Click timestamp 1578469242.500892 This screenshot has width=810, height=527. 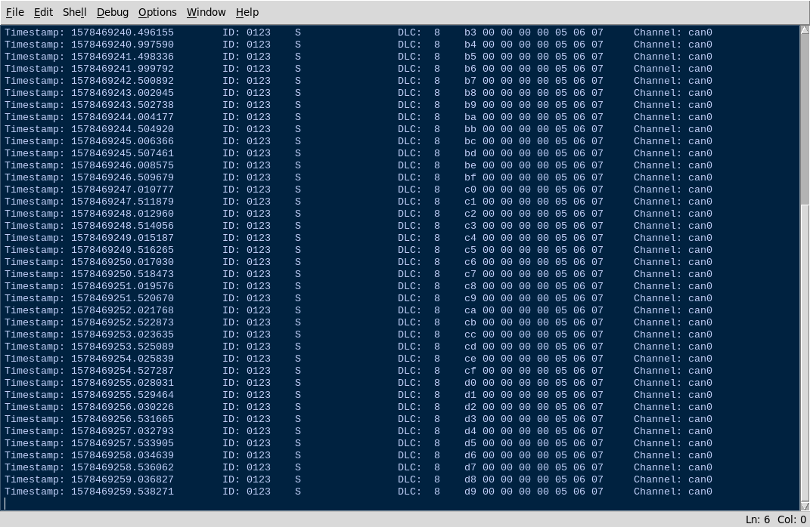point(123,81)
